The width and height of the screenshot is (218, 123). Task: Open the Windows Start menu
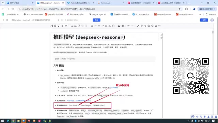pos(2,121)
